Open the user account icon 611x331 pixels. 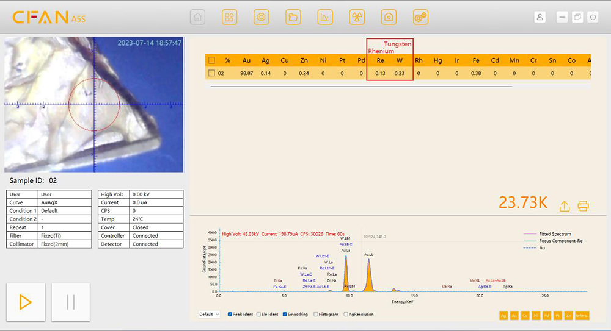click(x=540, y=17)
